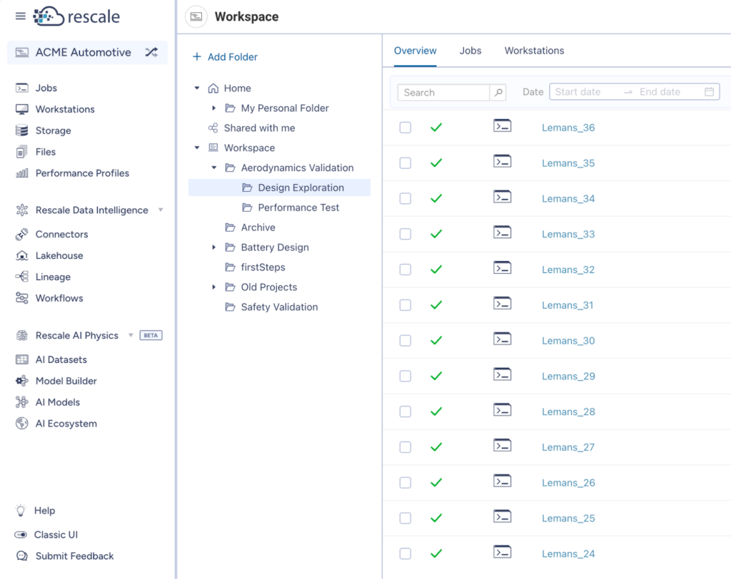This screenshot has height=579, width=731.
Task: Expand the Battery Design folder
Action: (x=214, y=247)
